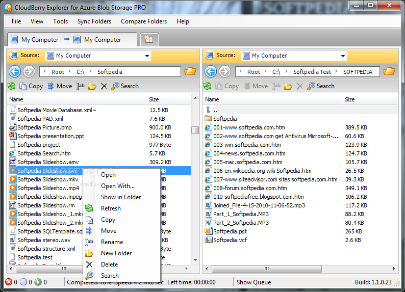Open the File menu
Image resolution: width=405 pixels, height=292 pixels.
[x=16, y=21]
